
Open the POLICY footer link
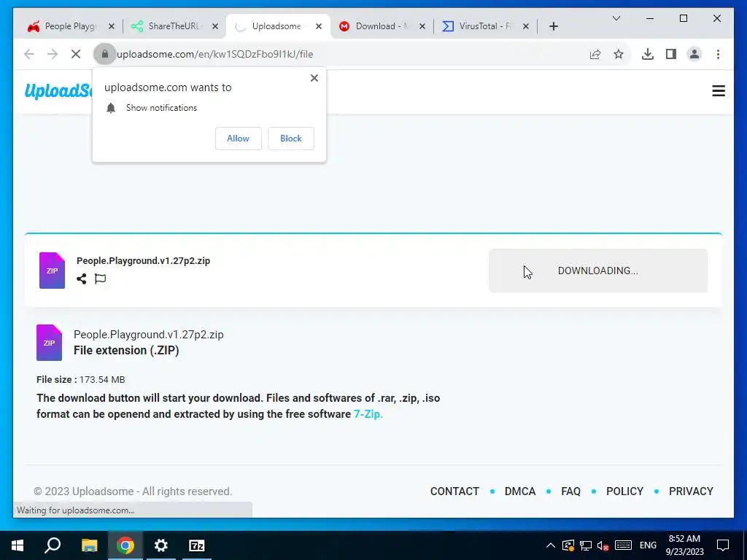pos(624,491)
